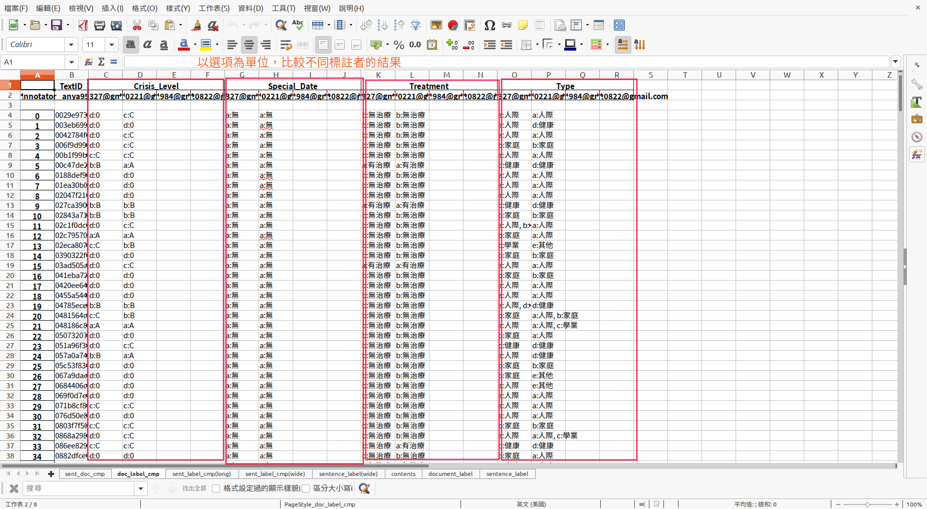Format as percent icon
927x509 pixels.
pos(399,45)
